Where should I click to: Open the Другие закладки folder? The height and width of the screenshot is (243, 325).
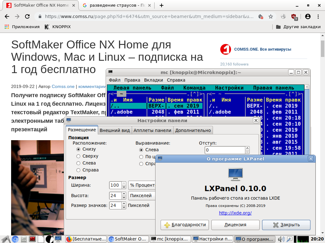pos(298,27)
